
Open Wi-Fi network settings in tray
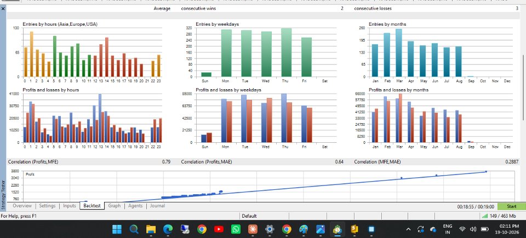[462, 230]
